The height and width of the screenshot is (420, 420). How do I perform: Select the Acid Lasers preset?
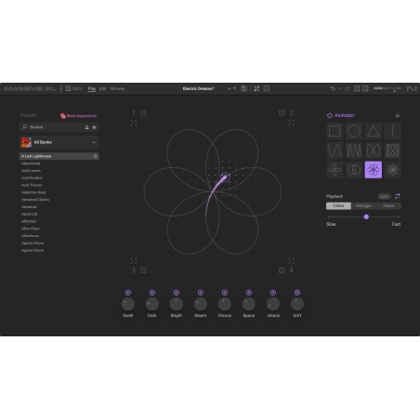tap(31, 171)
